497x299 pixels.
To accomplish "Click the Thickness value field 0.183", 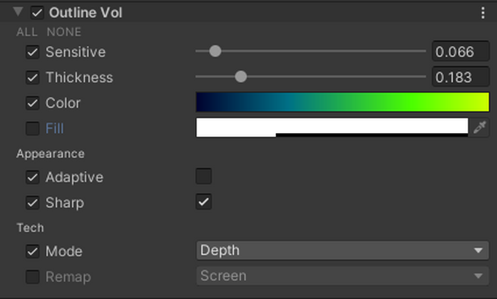I will tap(461, 77).
